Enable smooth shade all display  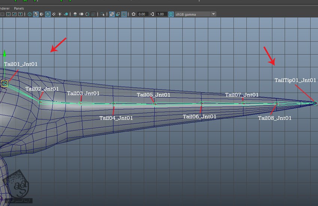pos(36,14)
